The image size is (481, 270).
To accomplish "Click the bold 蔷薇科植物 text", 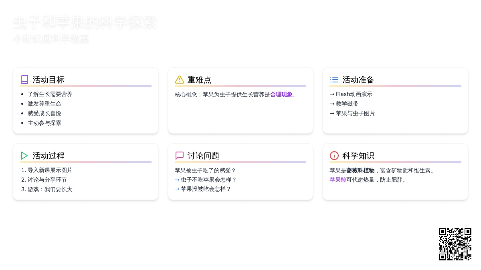I will (x=360, y=170).
